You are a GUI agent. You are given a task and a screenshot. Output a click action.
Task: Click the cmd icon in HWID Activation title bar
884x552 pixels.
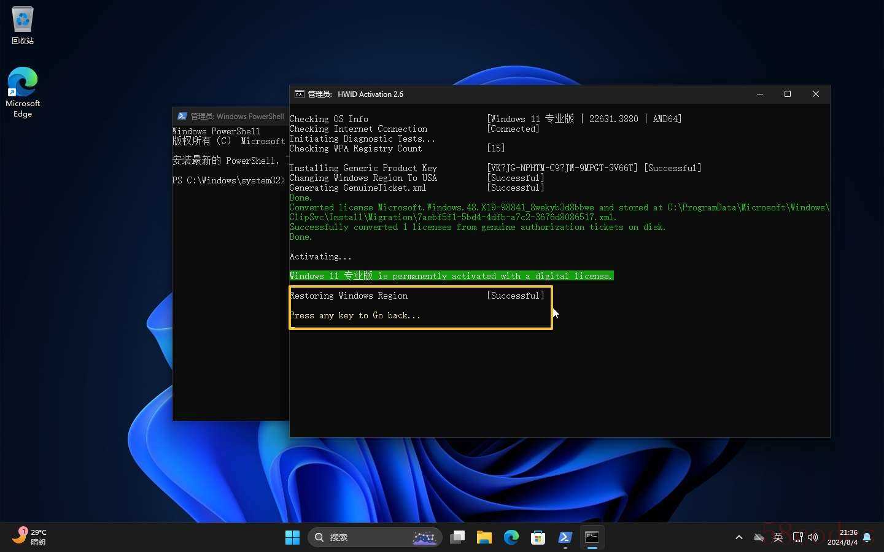click(x=300, y=94)
